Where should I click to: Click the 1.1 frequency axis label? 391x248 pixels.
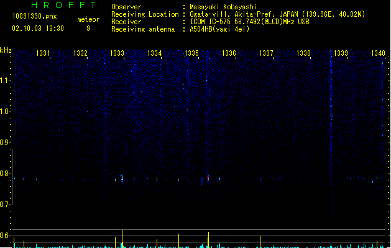click(x=5, y=81)
